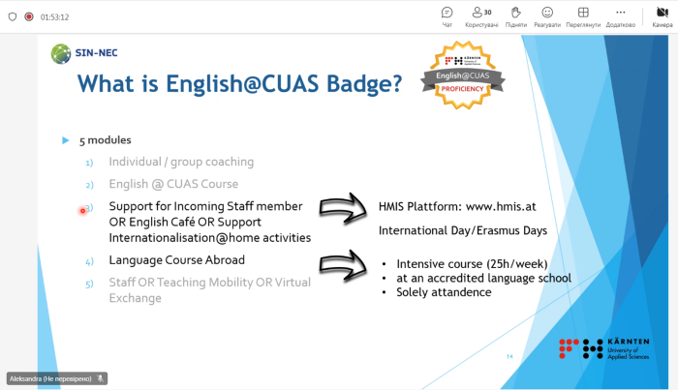Open the Chat panel

(447, 15)
